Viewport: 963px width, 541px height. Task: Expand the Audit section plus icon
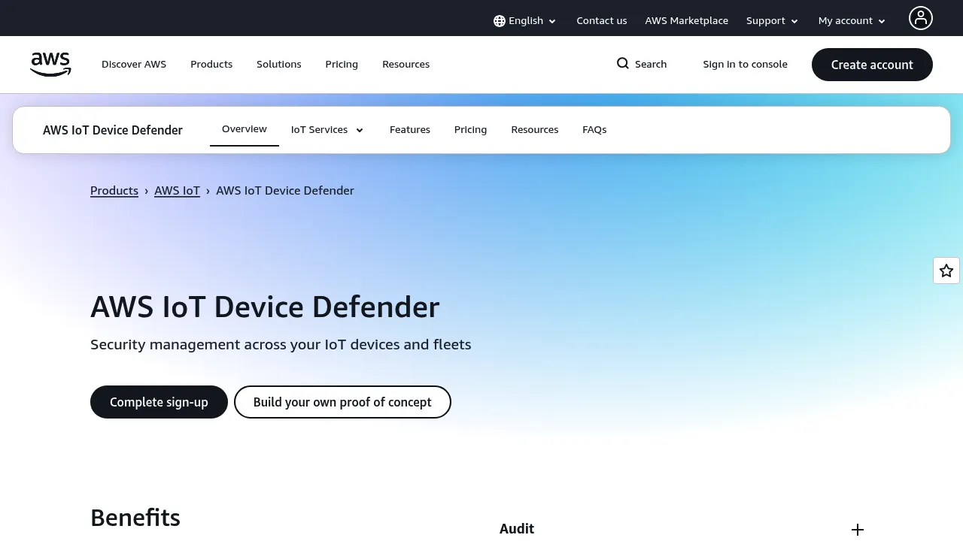(858, 530)
